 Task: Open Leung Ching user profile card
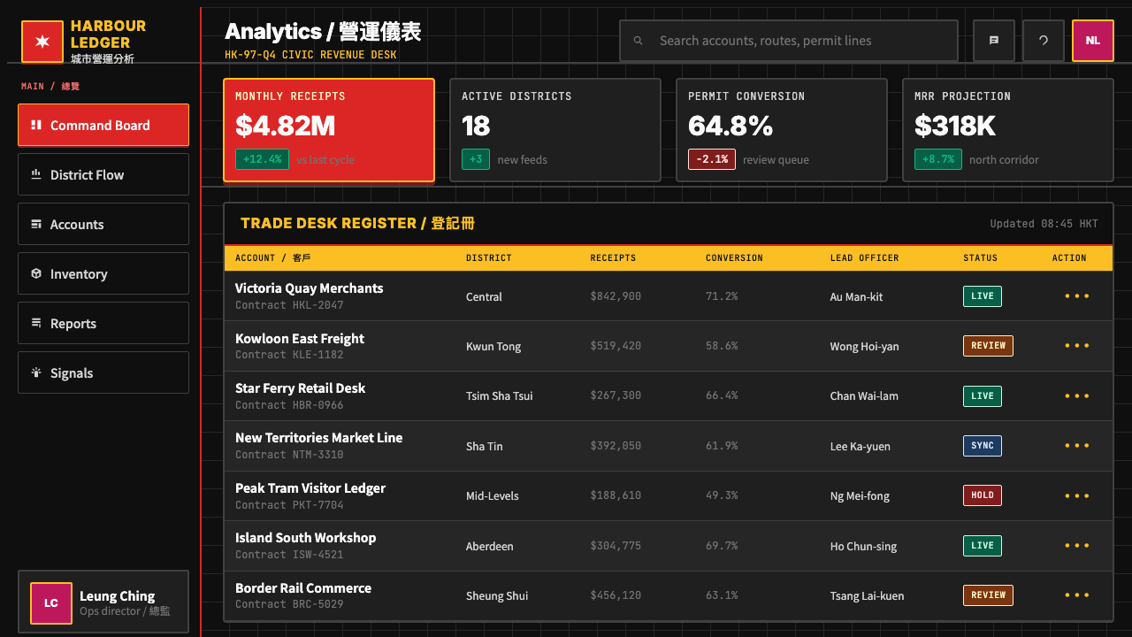(x=103, y=602)
